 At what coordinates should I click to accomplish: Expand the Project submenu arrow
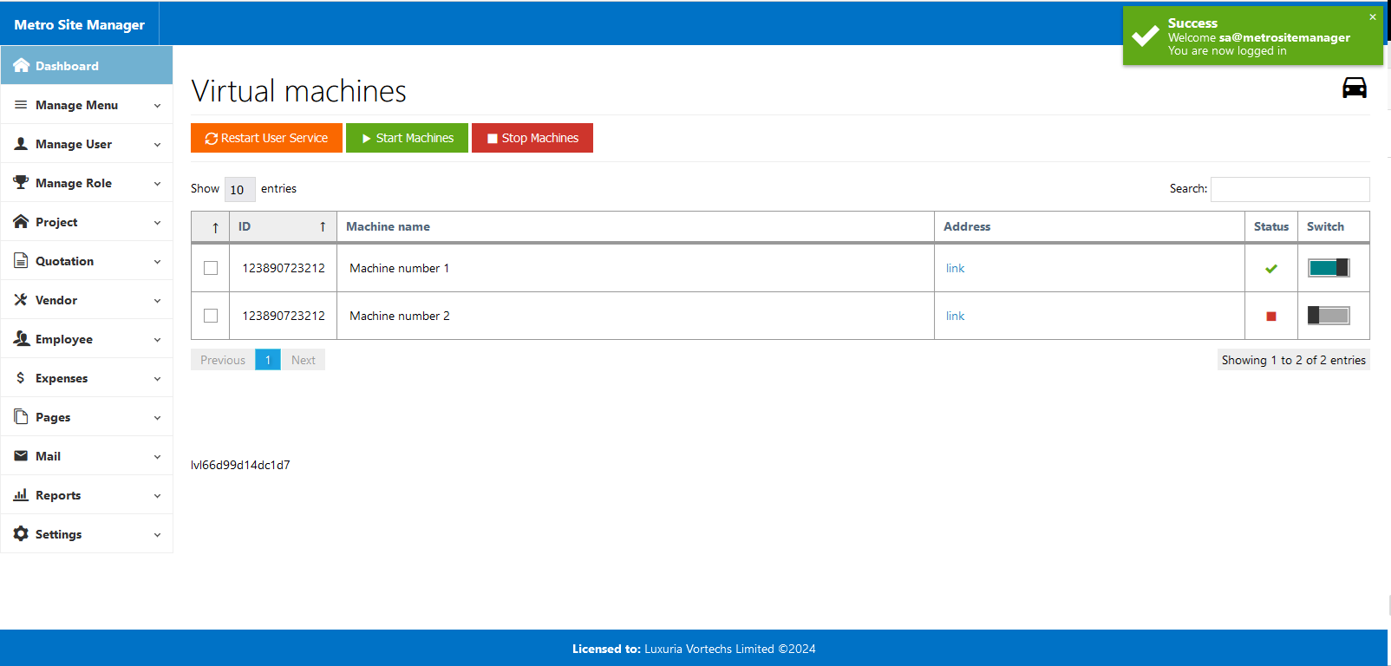click(x=157, y=223)
